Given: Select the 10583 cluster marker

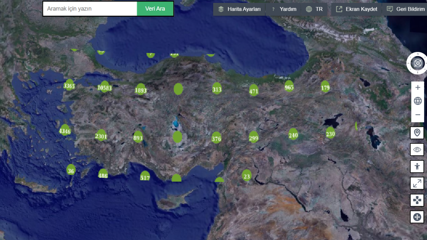Looking at the screenshot, I should tap(105, 87).
